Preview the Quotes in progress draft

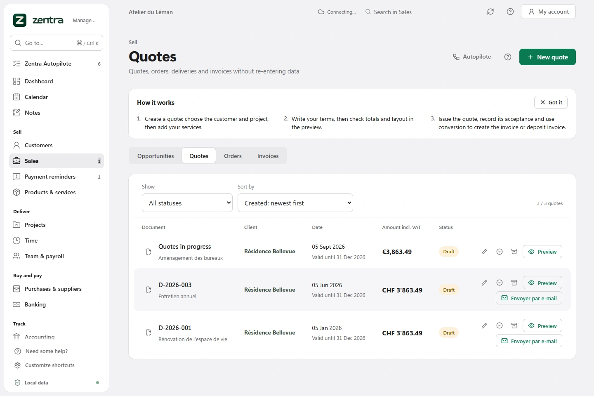(x=542, y=252)
